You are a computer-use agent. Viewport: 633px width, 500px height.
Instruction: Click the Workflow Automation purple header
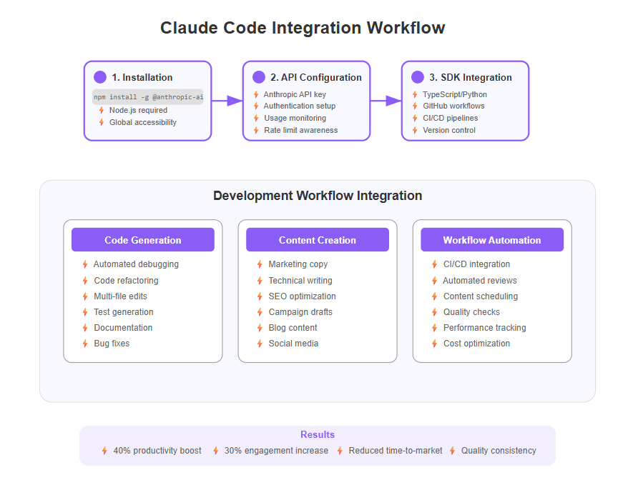click(492, 239)
